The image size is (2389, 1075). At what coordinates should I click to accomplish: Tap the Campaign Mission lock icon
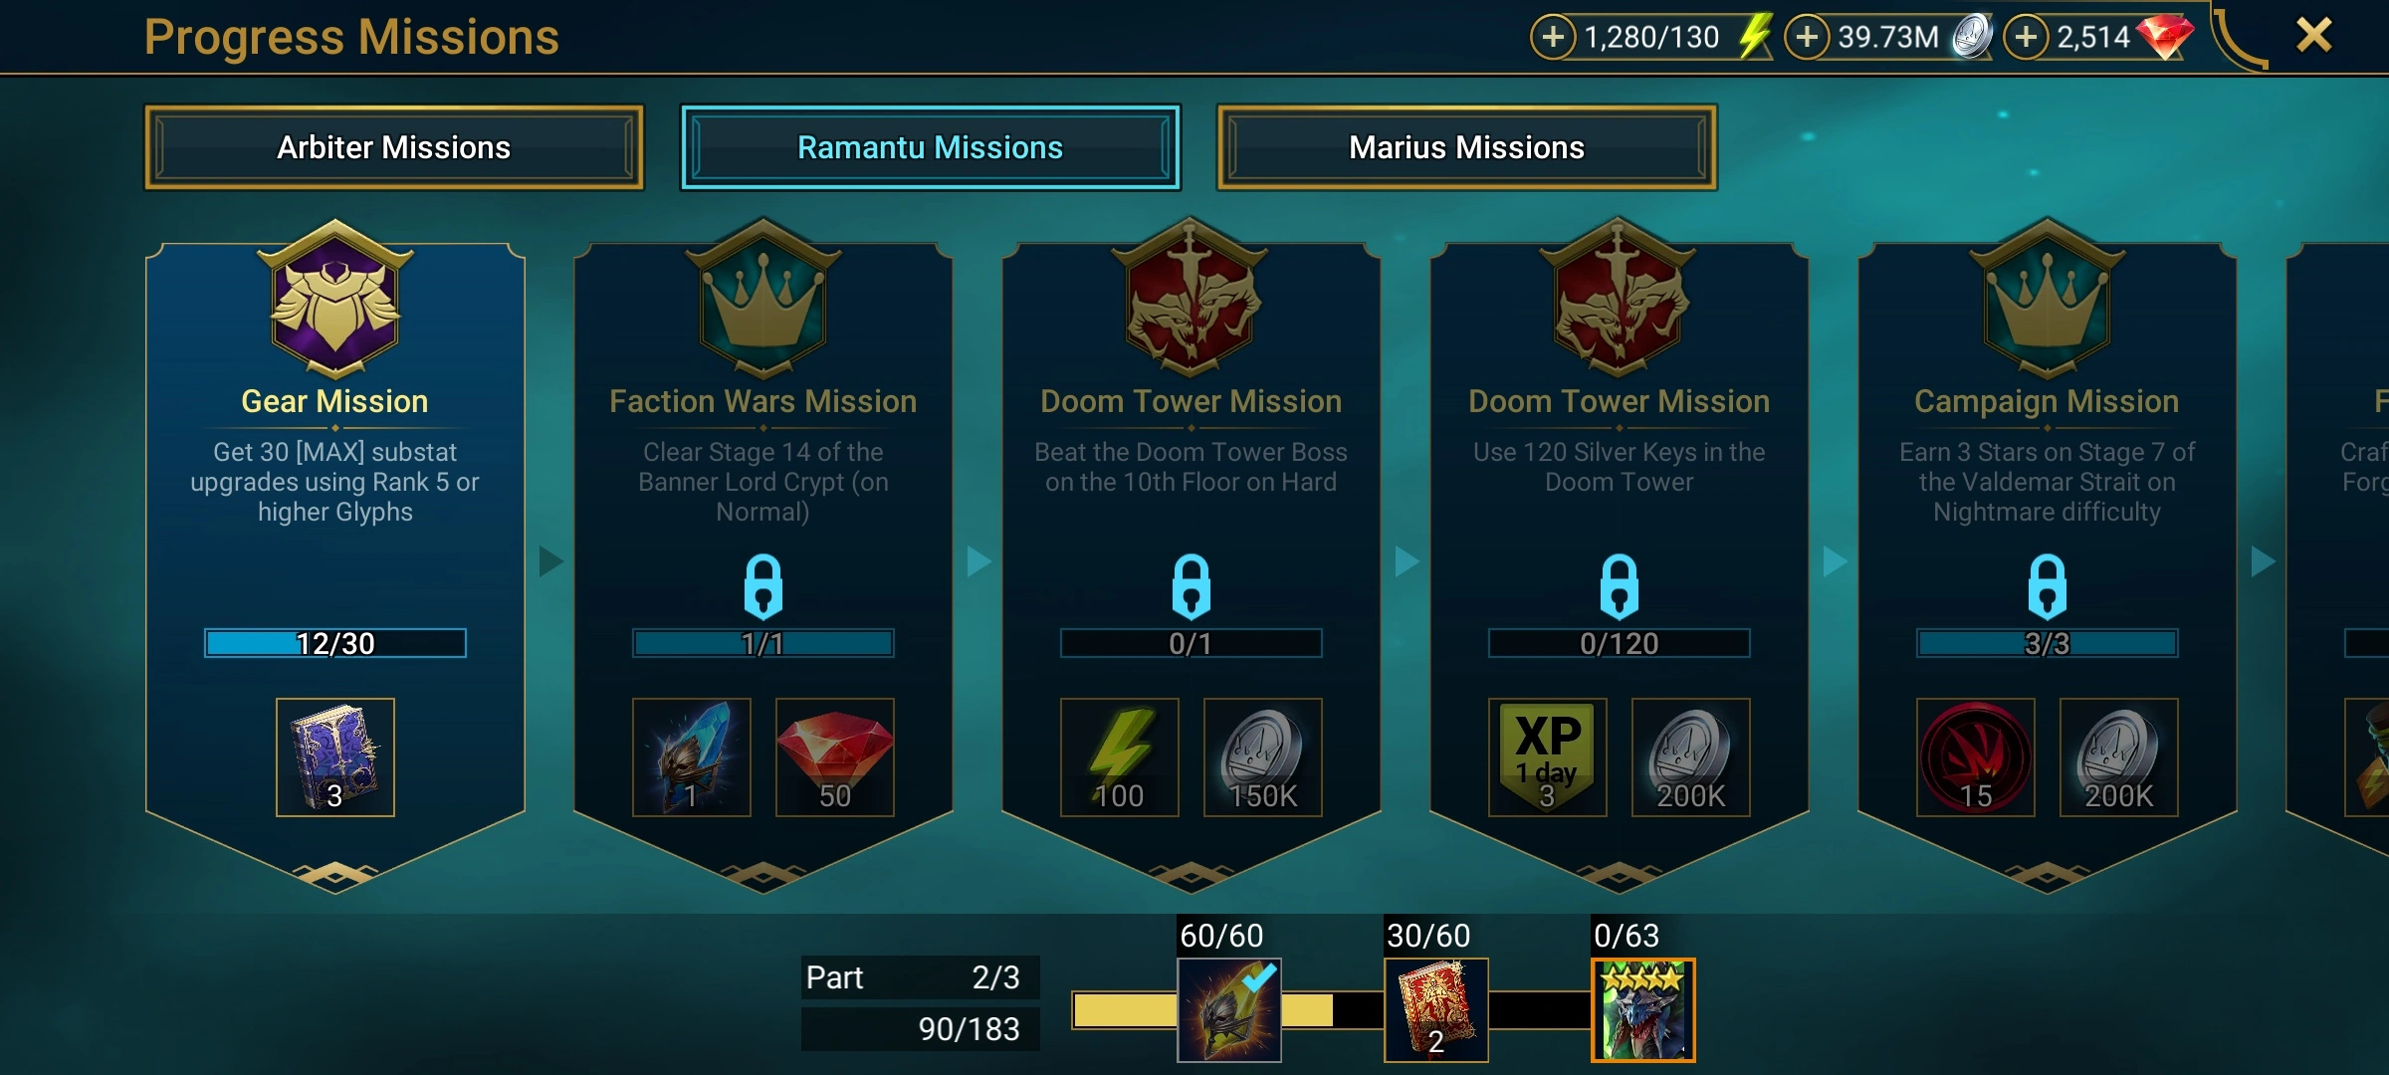coord(2048,586)
